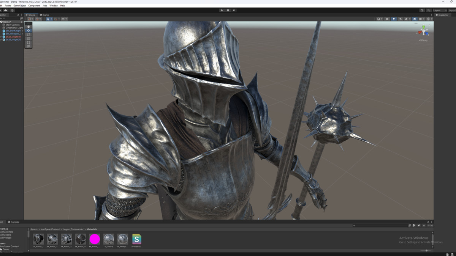The image size is (456, 256).
Task: Open Undo History icon in top toolbar
Action: pyautogui.click(x=422, y=10)
